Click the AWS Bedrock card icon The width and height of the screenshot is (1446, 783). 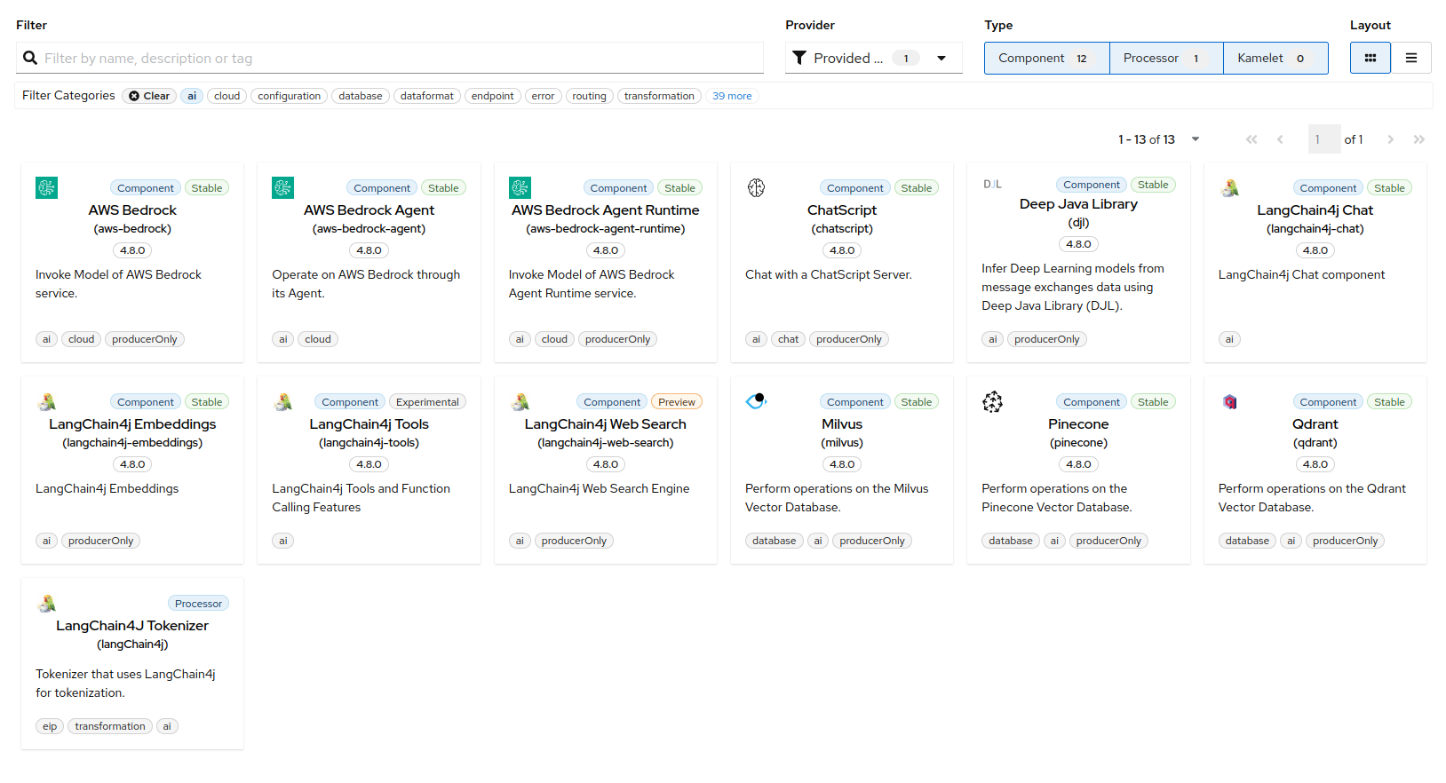click(x=46, y=187)
